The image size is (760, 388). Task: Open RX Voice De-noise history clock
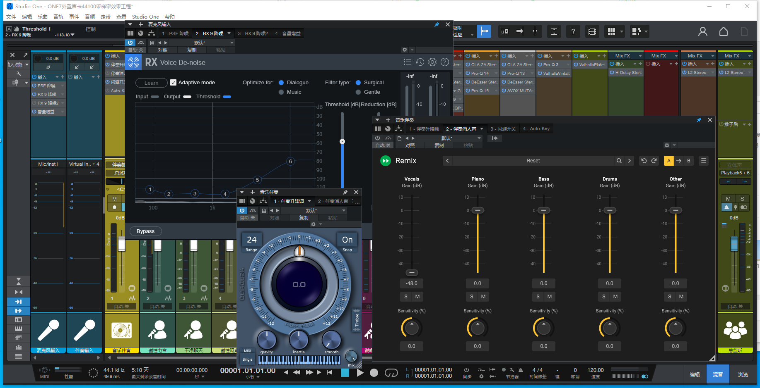click(420, 62)
